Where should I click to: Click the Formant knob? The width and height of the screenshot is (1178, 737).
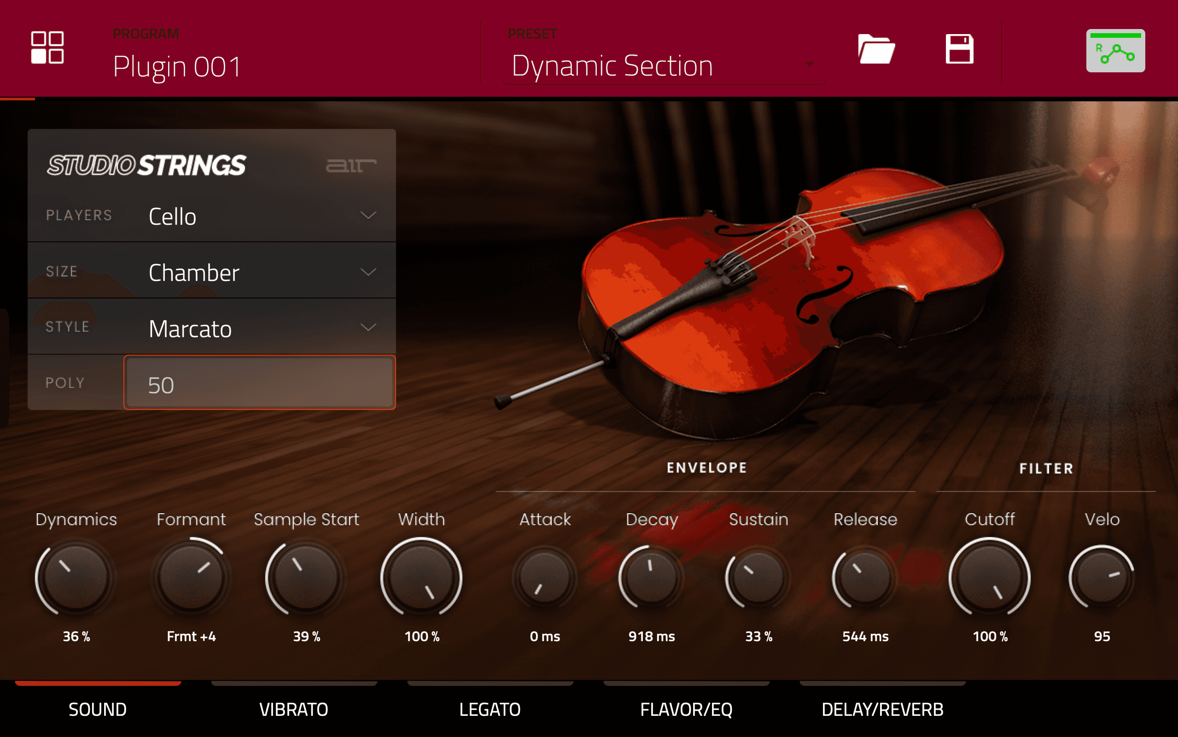pos(191,578)
